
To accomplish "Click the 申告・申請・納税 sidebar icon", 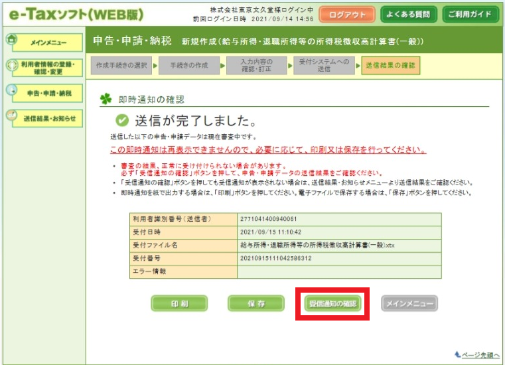I will (x=11, y=91).
